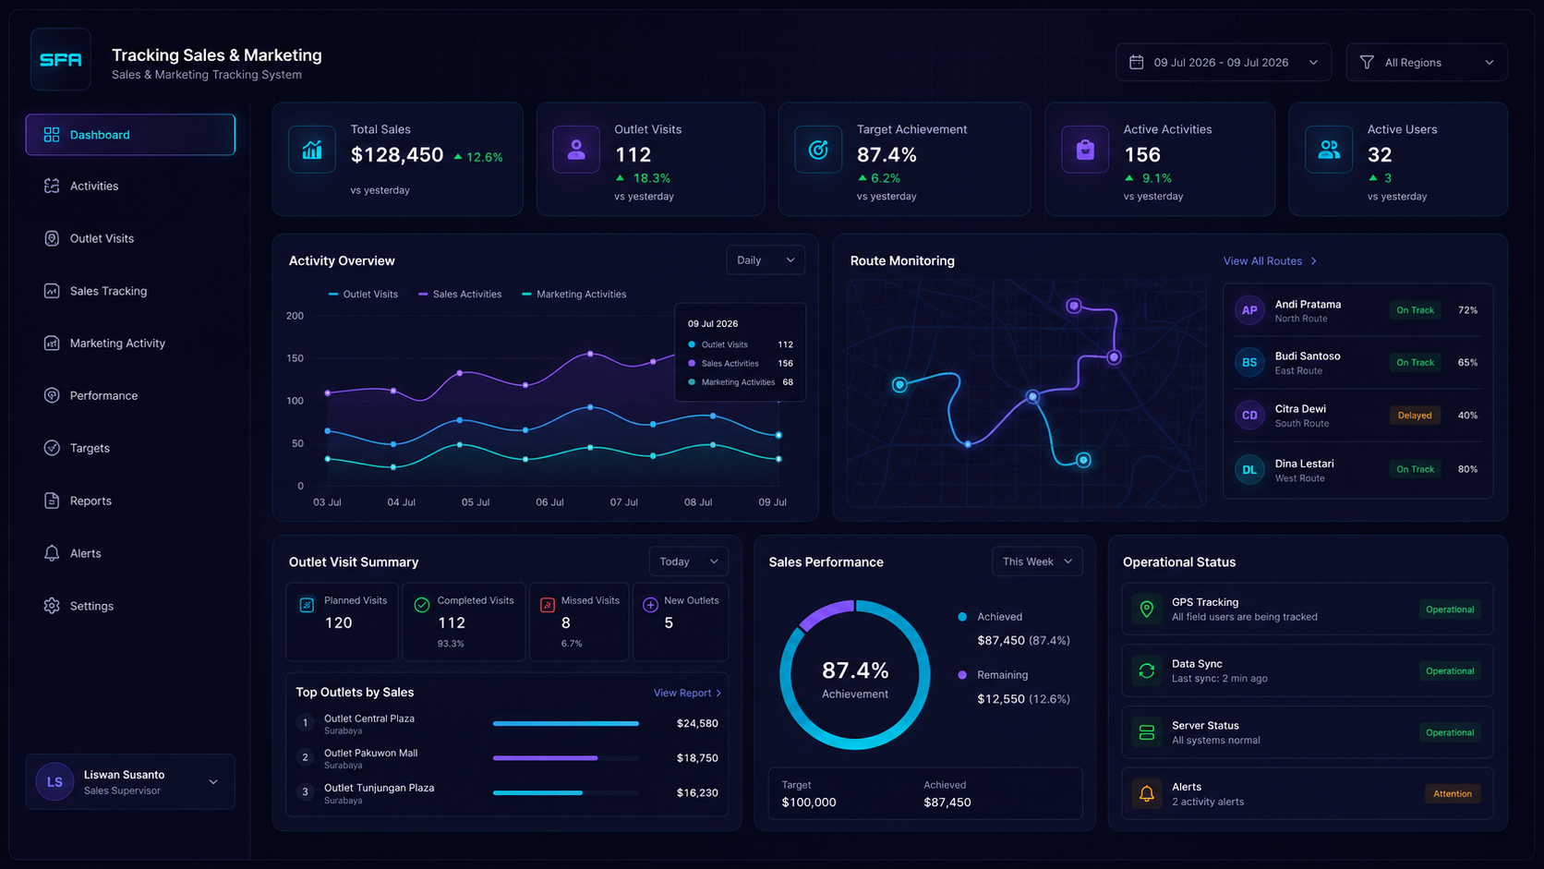Click the filter funnel icon
Screen dimensions: 1544x869
[1367, 62]
